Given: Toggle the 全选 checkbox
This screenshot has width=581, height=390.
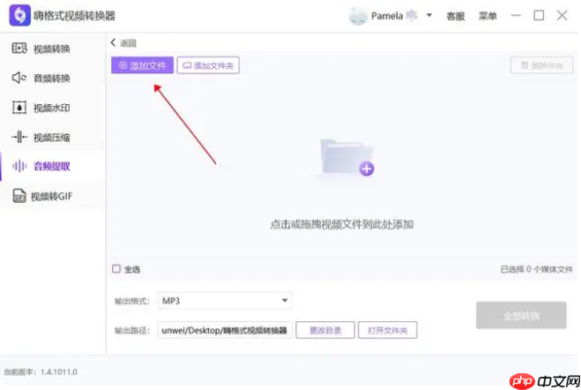Looking at the screenshot, I should coord(116,269).
